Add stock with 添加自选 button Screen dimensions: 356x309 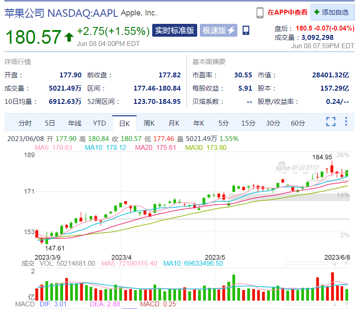(x=332, y=12)
